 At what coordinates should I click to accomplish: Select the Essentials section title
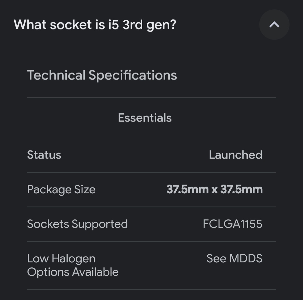click(145, 118)
